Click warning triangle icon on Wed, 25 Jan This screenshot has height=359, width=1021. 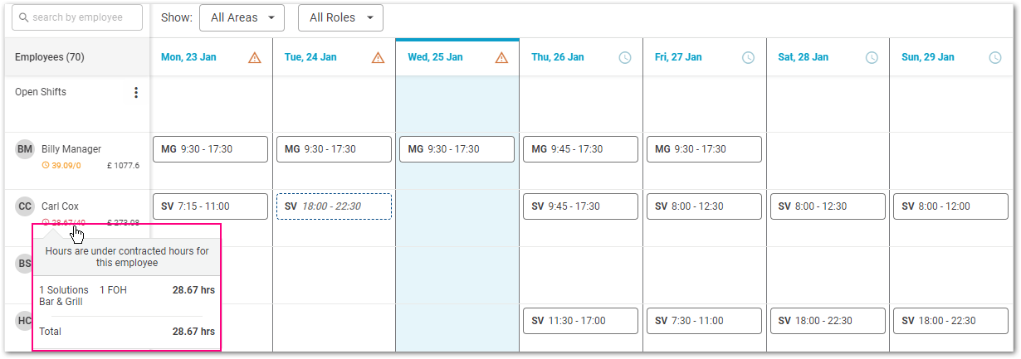pos(501,58)
